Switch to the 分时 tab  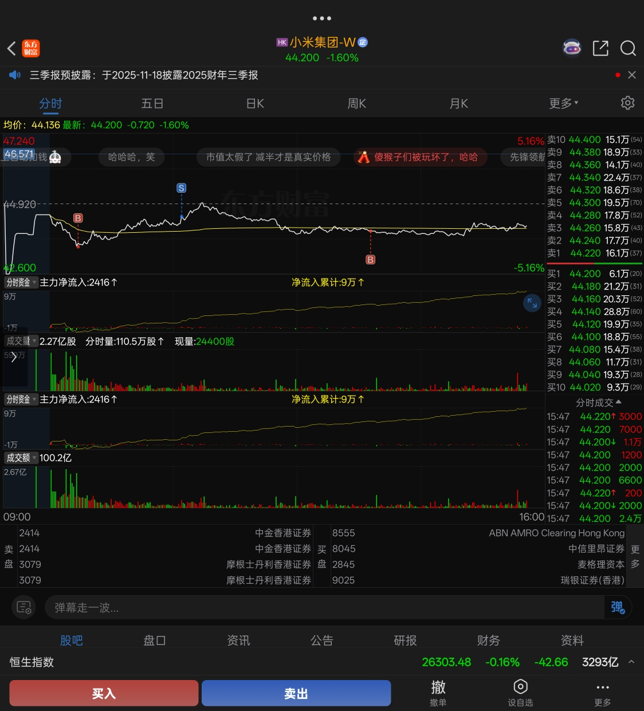50,104
